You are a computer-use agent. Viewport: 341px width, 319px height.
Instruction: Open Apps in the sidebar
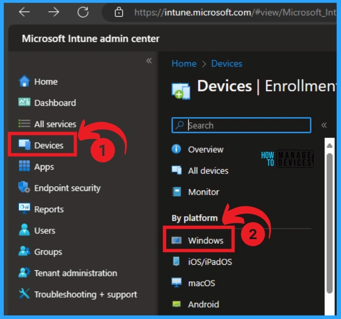(x=44, y=167)
